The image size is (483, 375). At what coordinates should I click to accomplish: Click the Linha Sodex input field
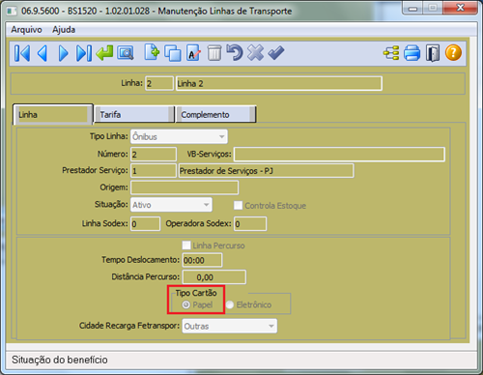[145, 224]
